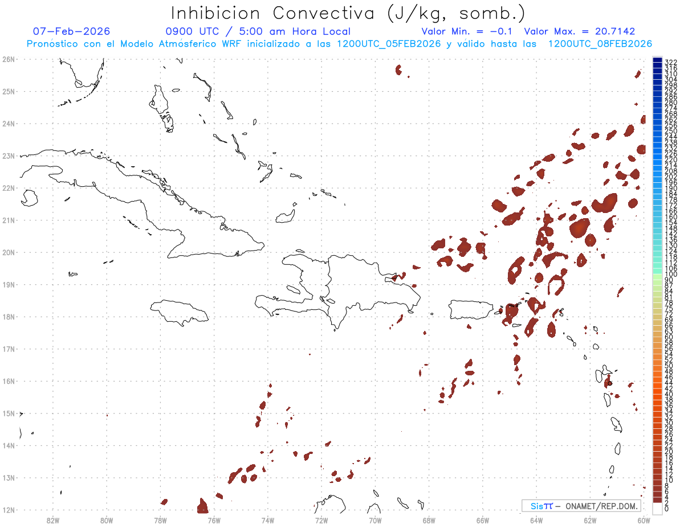Click the 80W longitude label
The height and width of the screenshot is (528, 684).
[107, 520]
